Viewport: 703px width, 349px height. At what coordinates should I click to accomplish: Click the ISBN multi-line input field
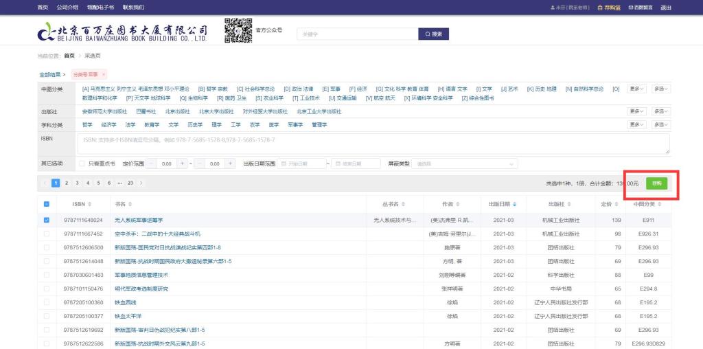pyautogui.click(x=373, y=144)
